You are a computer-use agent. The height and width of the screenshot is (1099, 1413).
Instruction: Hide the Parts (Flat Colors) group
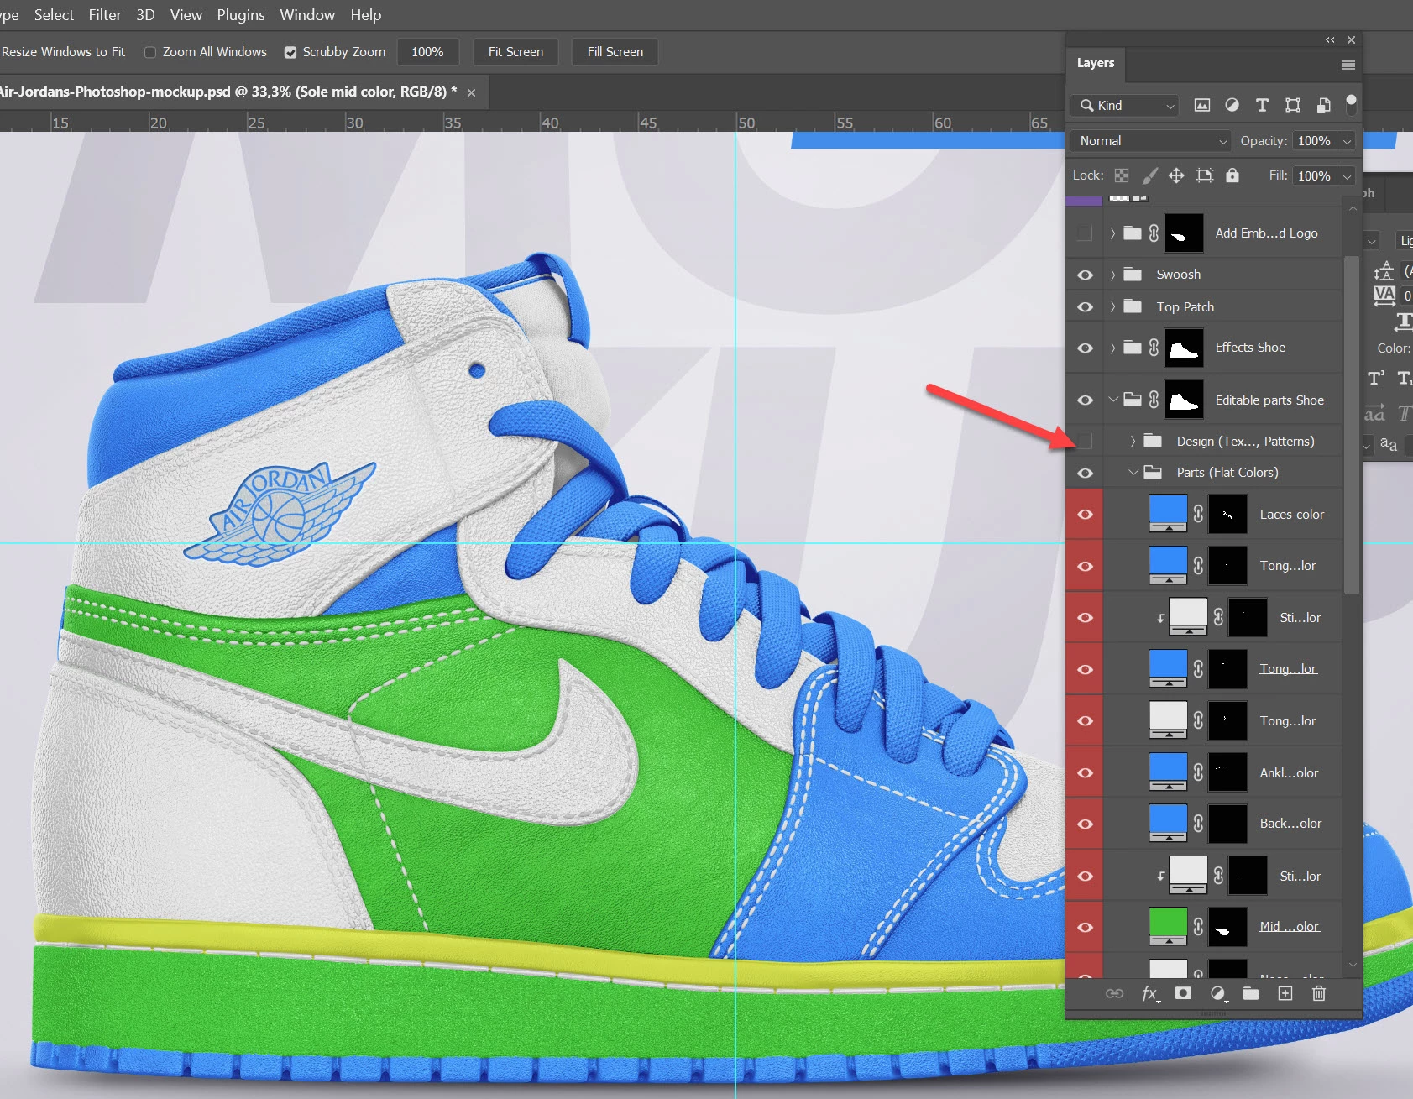click(1085, 473)
